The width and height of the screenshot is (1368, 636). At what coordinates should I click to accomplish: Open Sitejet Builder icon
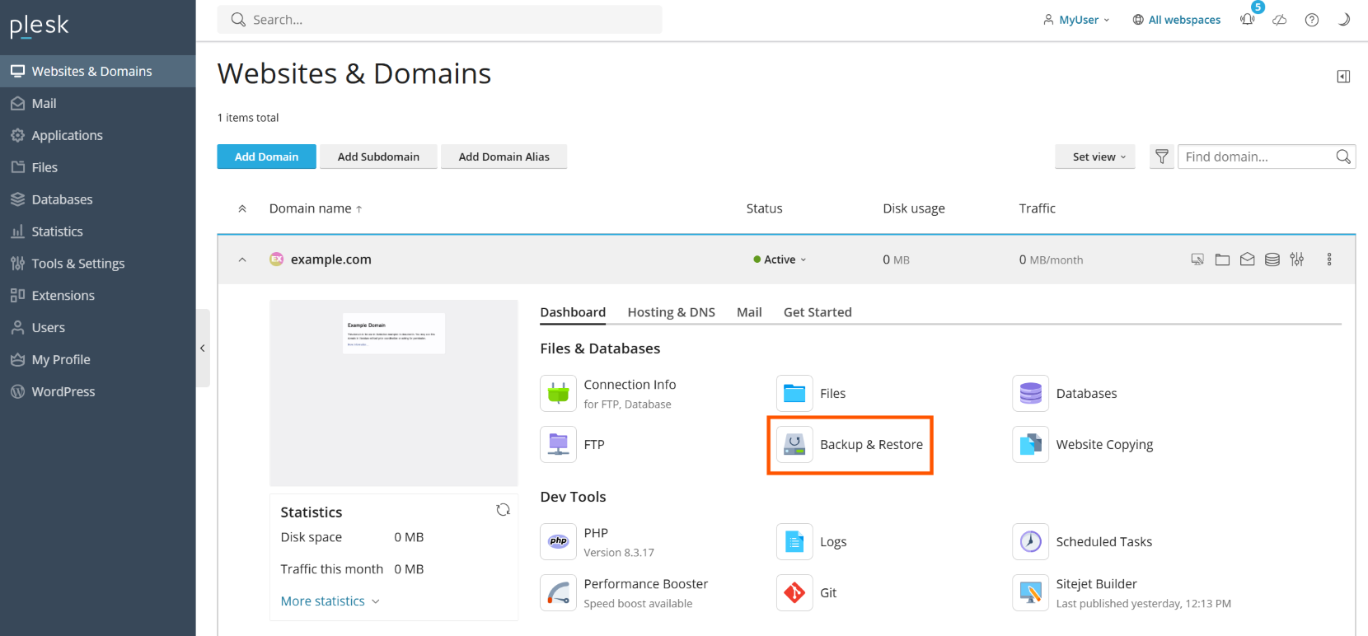[x=1030, y=592]
